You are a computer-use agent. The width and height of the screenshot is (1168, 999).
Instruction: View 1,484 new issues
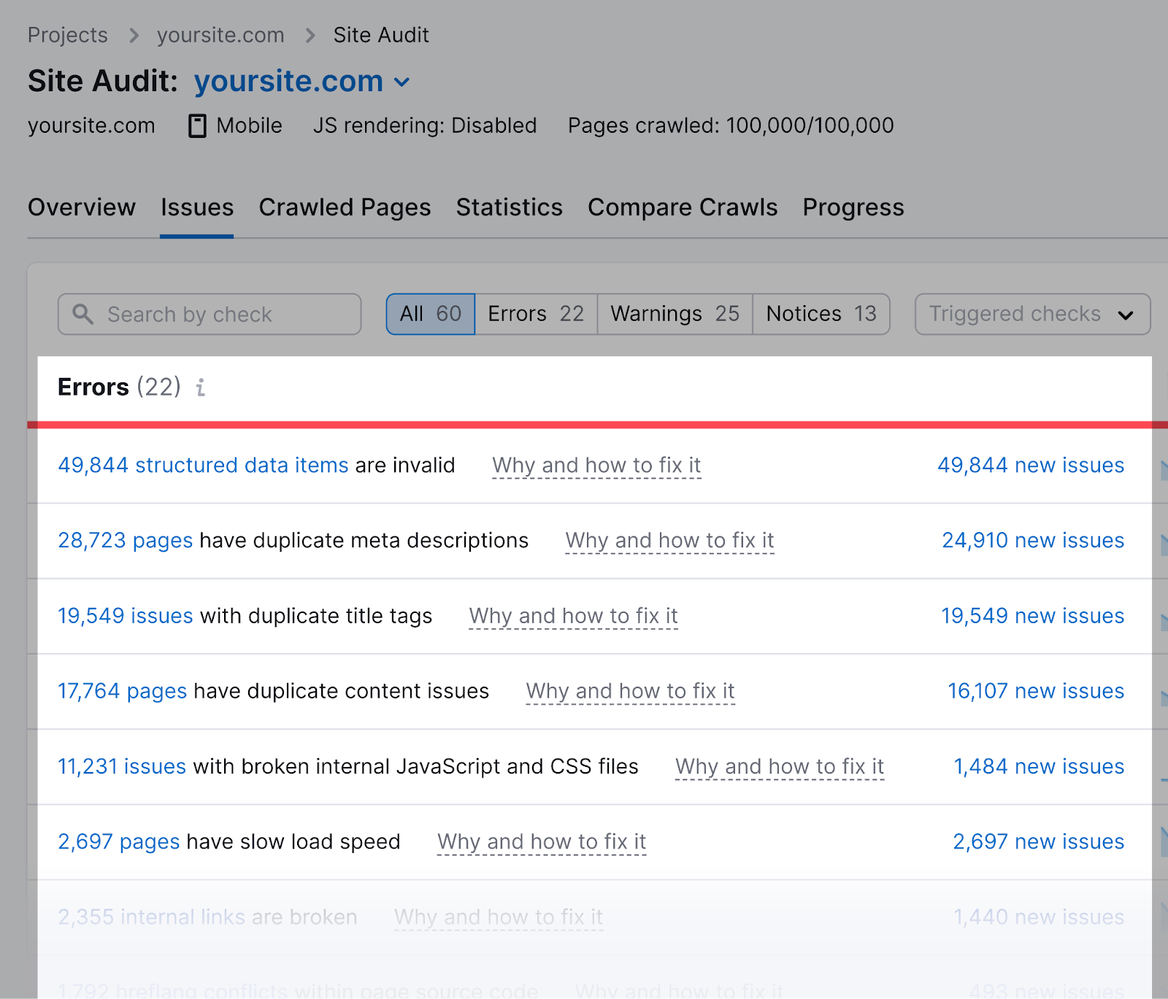(x=1039, y=767)
